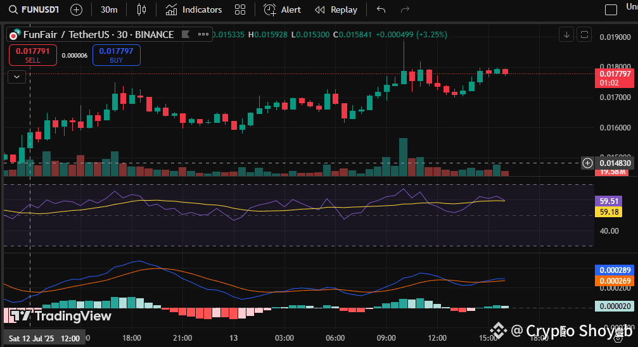Click the plus icon at price 0.014830

587,163
